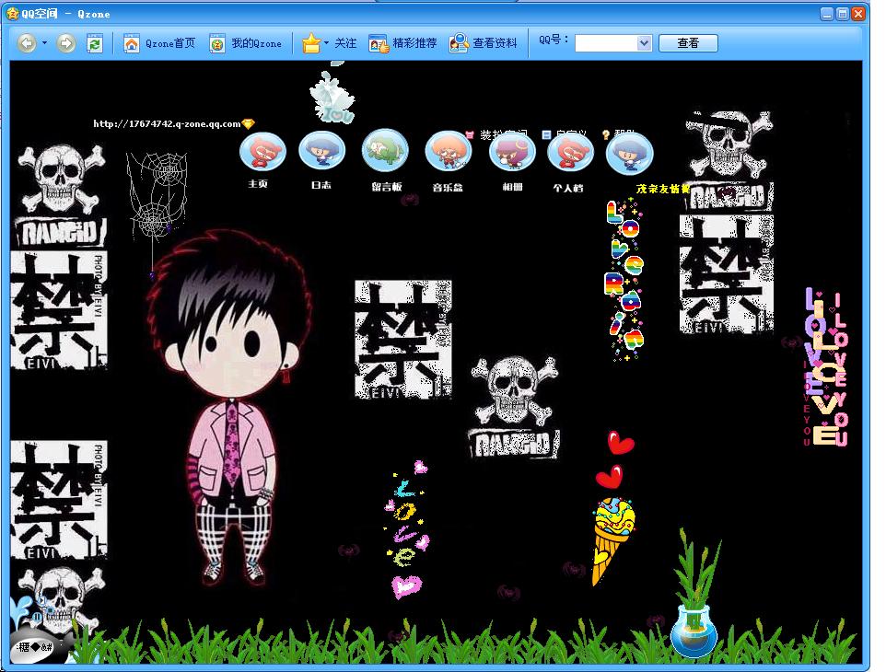Screen dimensions: 886x672
Task: Open the 音乐盒 bubble icon
Action: pos(449,151)
